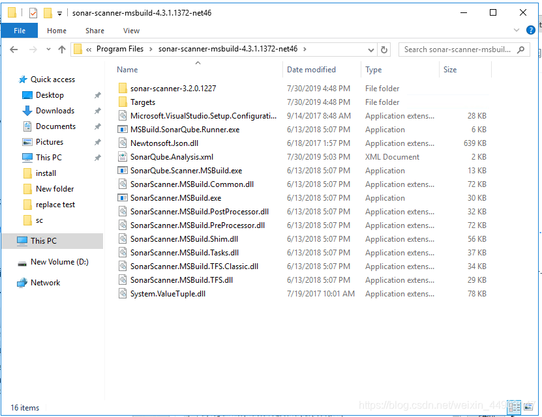Screen dimensions: 542x417
Task: Open Explorer help question mark icon
Action: point(531,30)
